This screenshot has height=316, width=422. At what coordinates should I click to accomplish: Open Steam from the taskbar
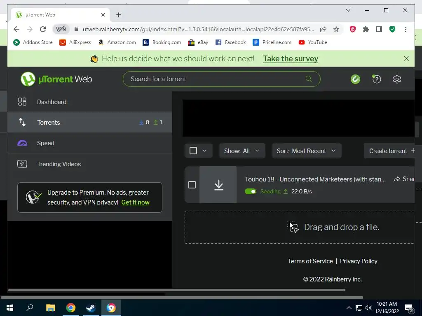pyautogui.click(x=91, y=308)
